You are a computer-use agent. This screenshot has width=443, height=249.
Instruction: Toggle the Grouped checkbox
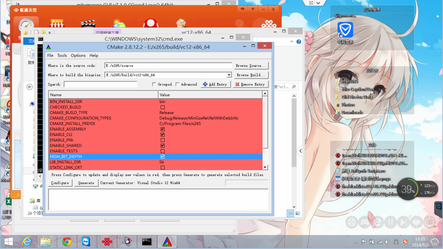(x=154, y=84)
